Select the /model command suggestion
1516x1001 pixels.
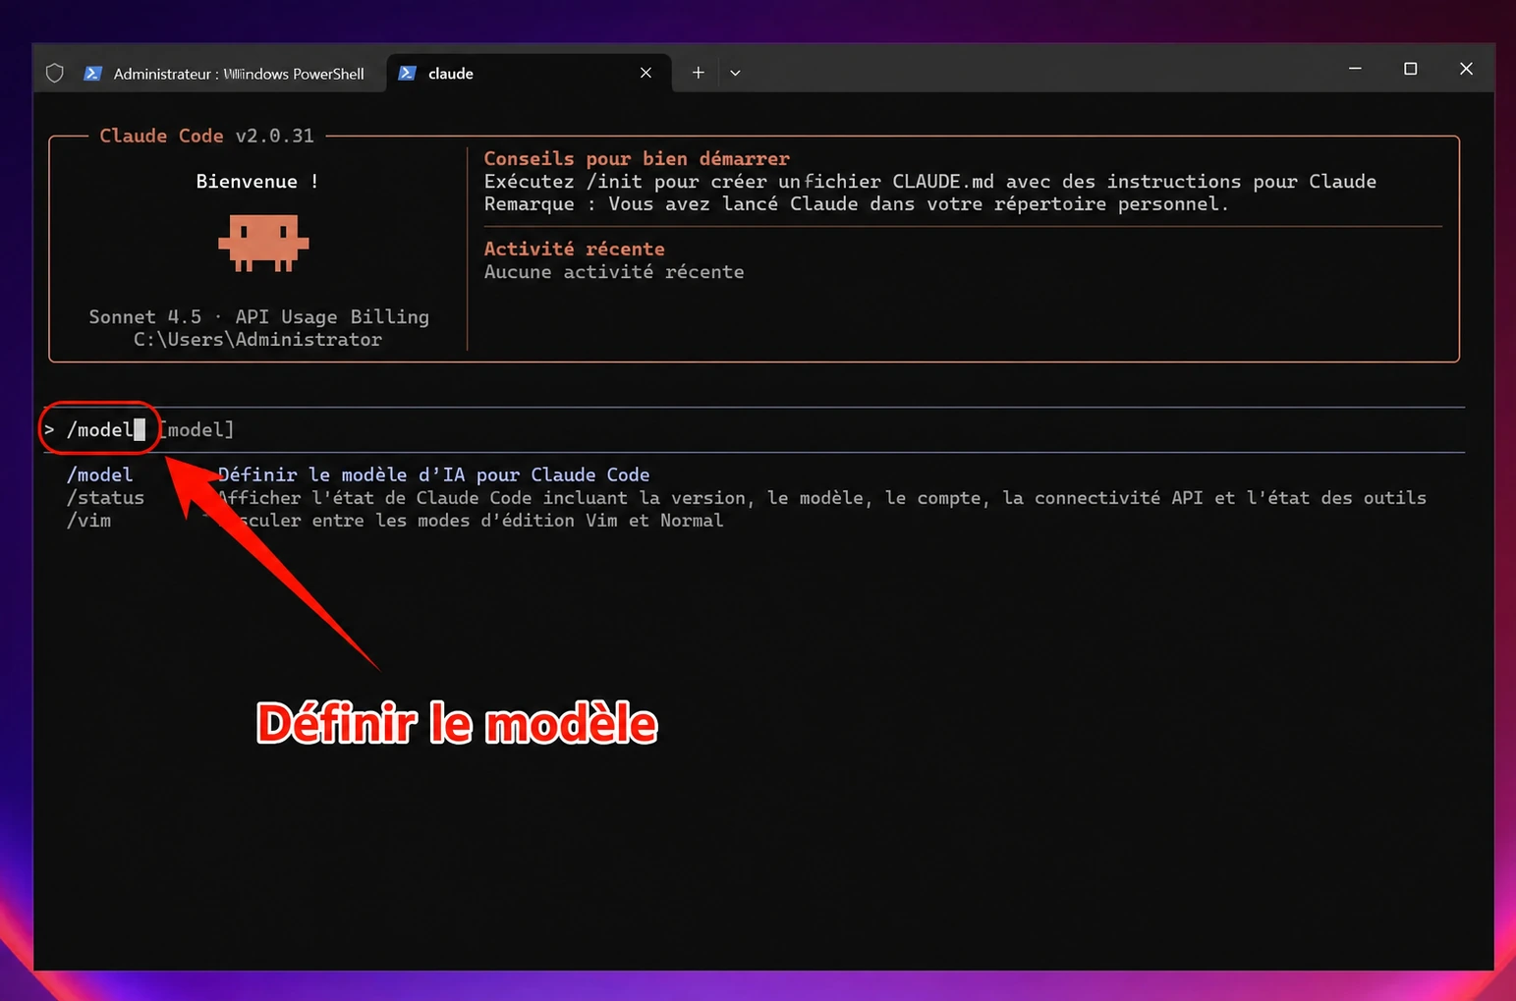99,474
